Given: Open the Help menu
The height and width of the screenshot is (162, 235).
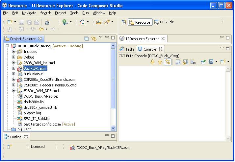Looking at the screenshot, I should pyautogui.click(x=113, y=13).
